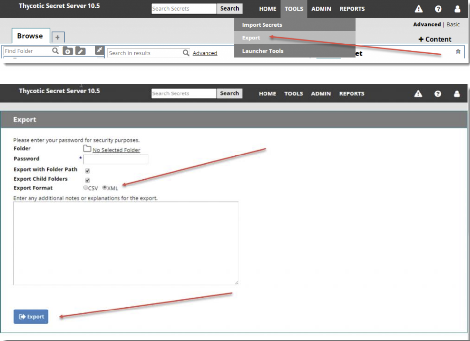Click the Search button on Export page
Viewport: 470px width, 341px height.
coord(230,93)
